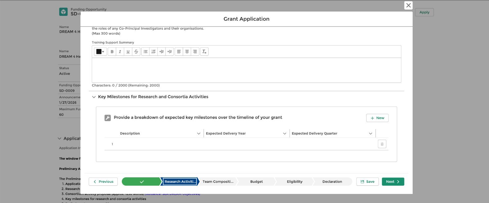Click in the Training Support Summary text area
Viewport: 489px width, 203px height.
pos(246,70)
